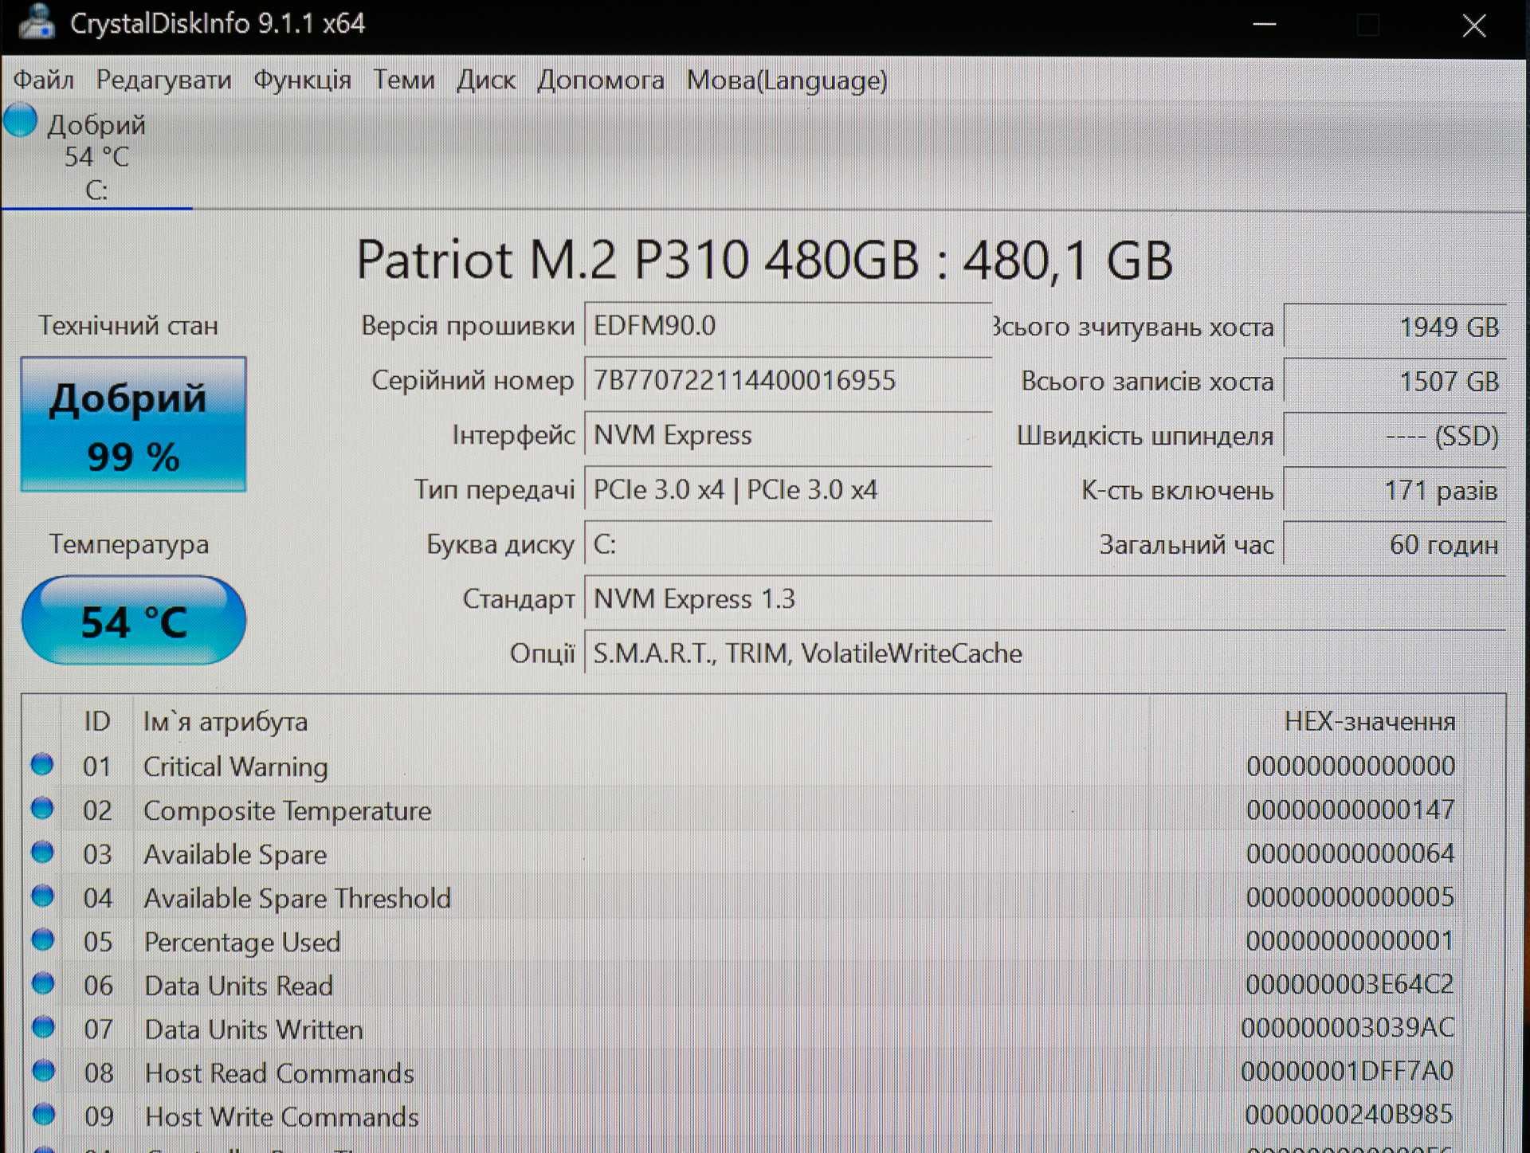Click hex value 0000000240B985

pos(1350,1114)
